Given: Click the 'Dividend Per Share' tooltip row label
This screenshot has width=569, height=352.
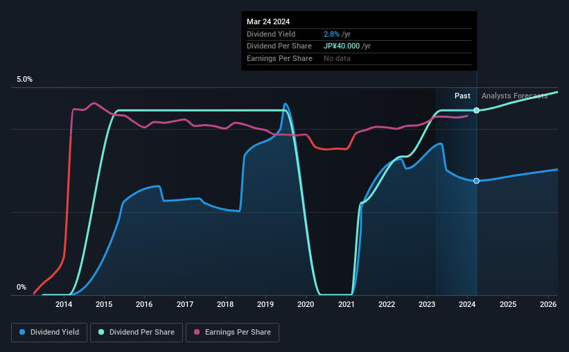Looking at the screenshot, I should [x=279, y=46].
